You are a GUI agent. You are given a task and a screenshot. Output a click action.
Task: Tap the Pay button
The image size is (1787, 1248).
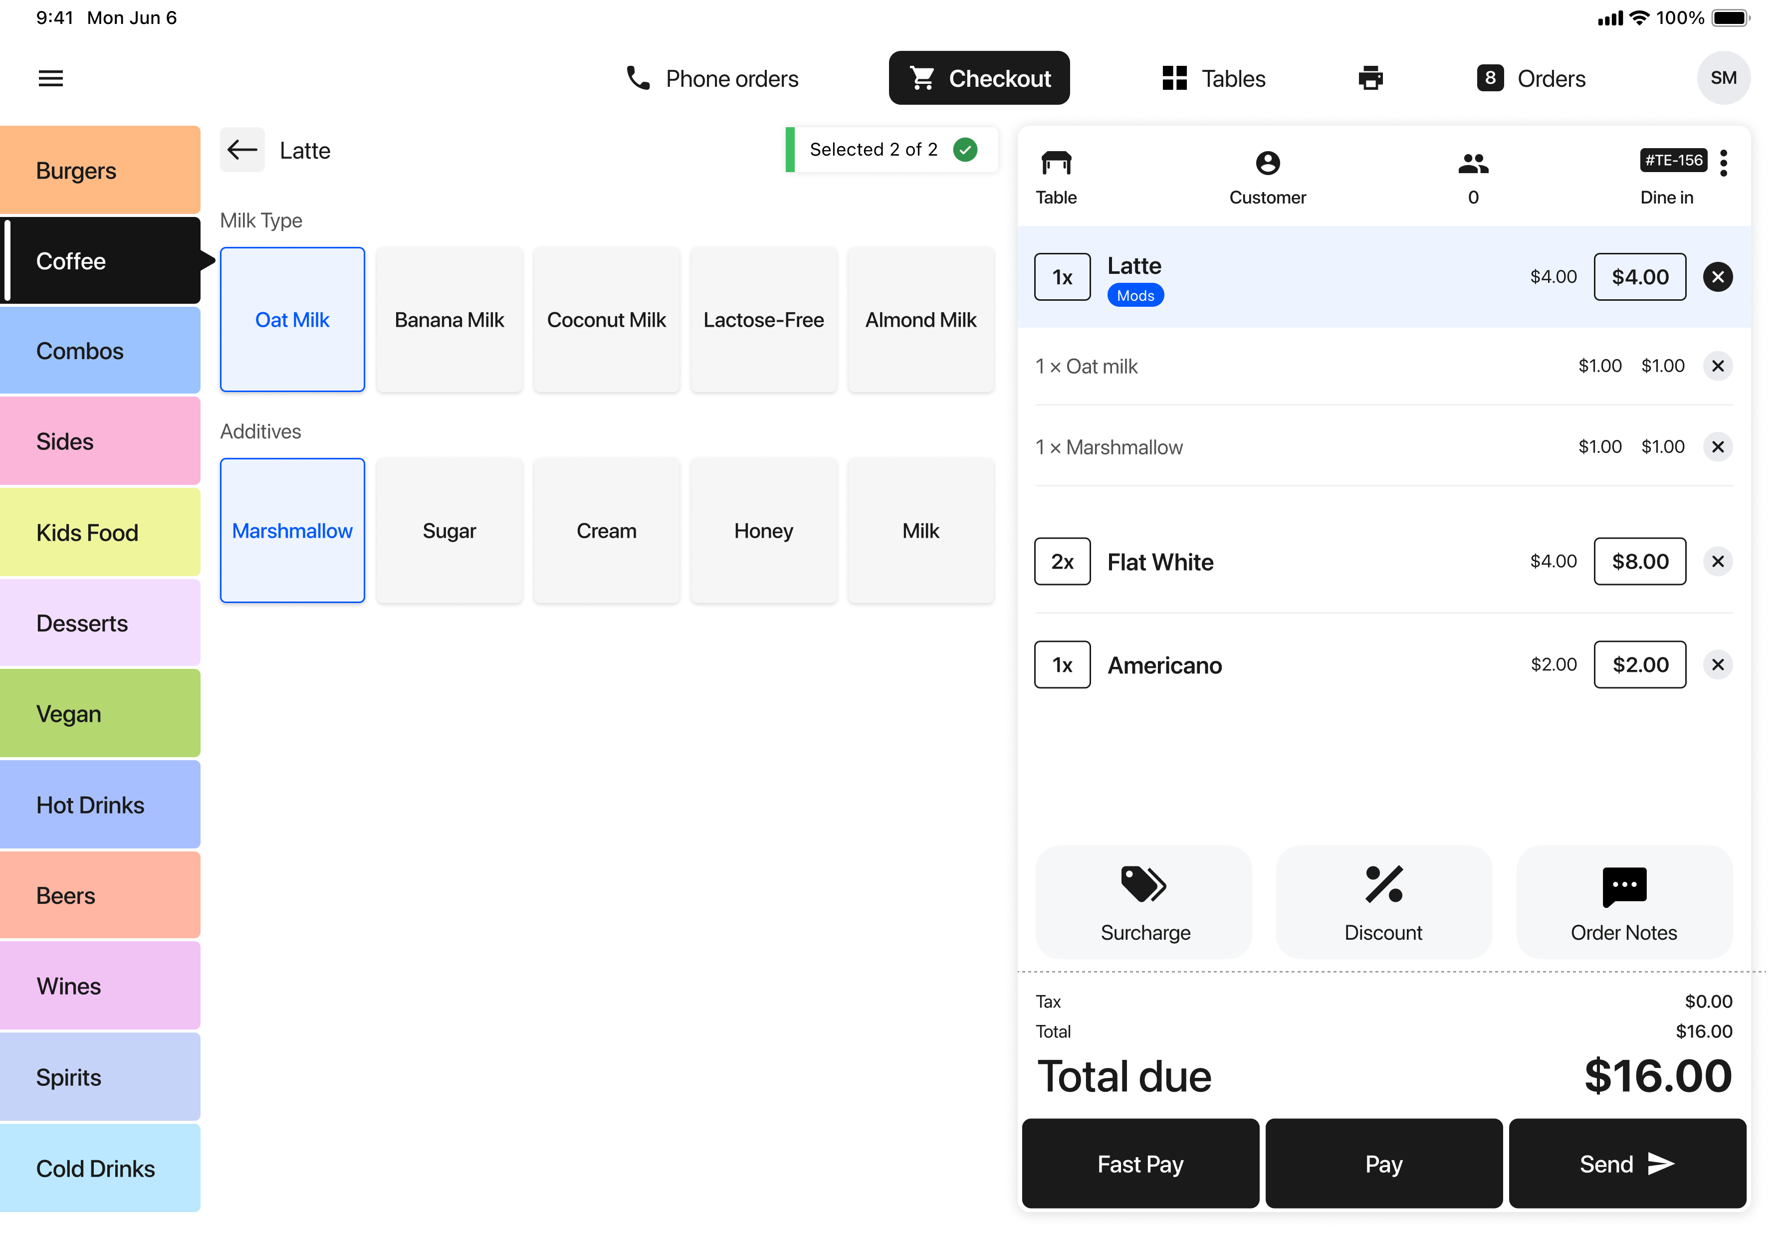pos(1383,1164)
